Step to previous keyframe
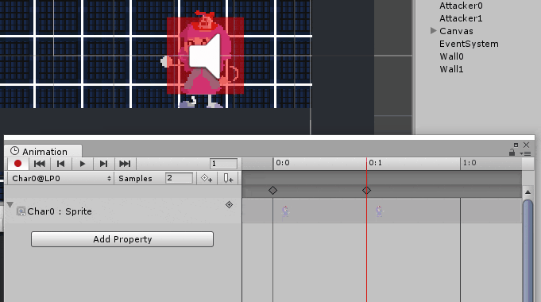 point(61,164)
